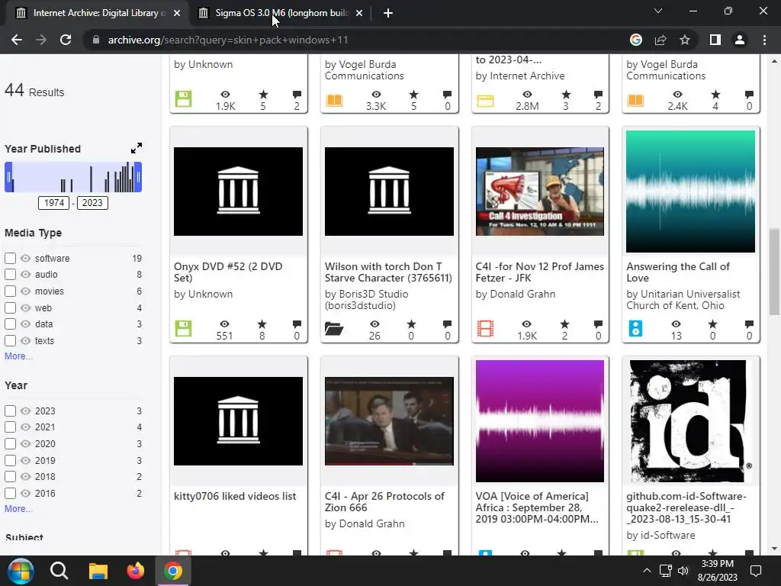Share this page via share icon
This screenshot has width=781, height=586.
660,40
